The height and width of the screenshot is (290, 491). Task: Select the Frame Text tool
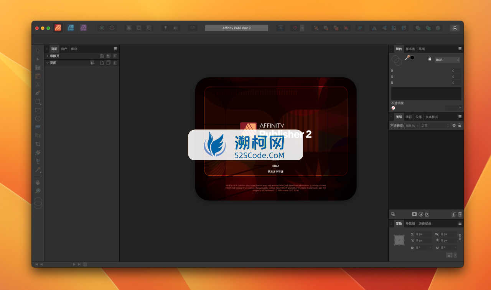point(38,68)
